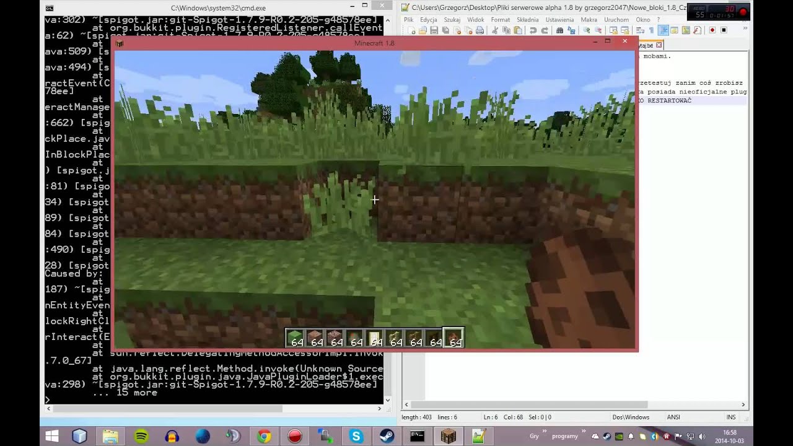Viewport: 793px width, 446px height.
Task: Select the green slime block hotbar slot
Action: pyautogui.click(x=296, y=338)
